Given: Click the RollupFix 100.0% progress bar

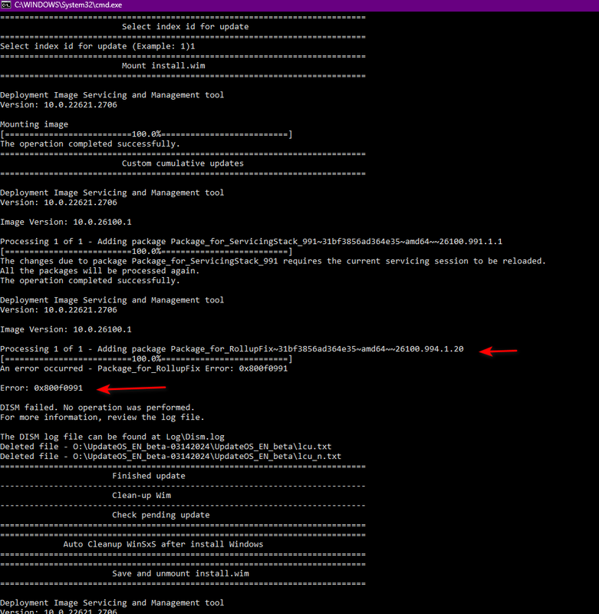Looking at the screenshot, I should tap(146, 358).
